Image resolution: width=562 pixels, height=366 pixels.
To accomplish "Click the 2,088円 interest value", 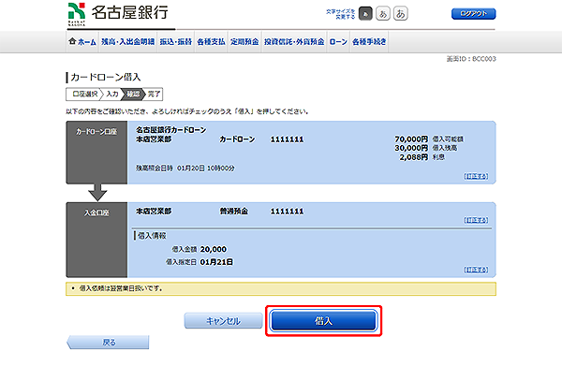I will [414, 157].
